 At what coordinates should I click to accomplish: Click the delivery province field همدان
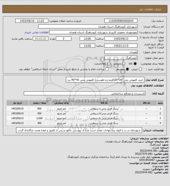tap(121, 52)
